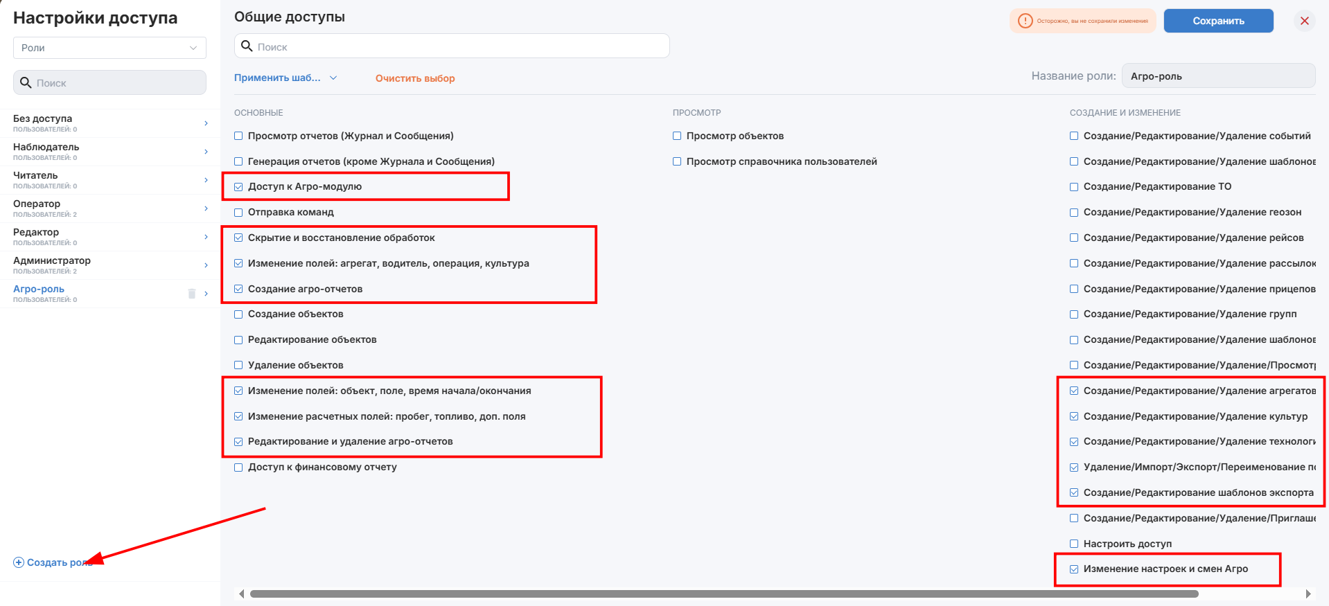Viewport: 1329px width, 606px height.
Task: Focus the Общие доступы search field
Action: click(x=452, y=46)
